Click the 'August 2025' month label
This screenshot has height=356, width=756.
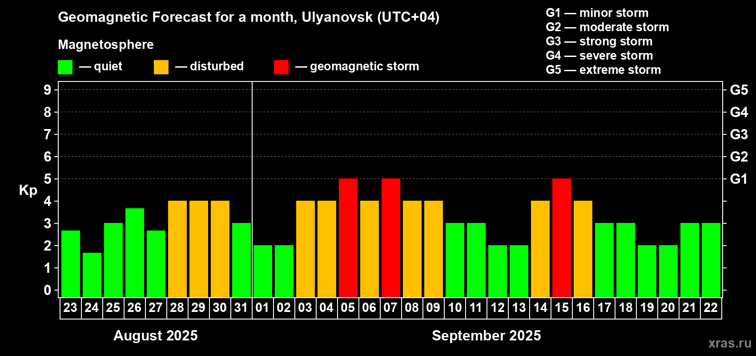pyautogui.click(x=156, y=336)
